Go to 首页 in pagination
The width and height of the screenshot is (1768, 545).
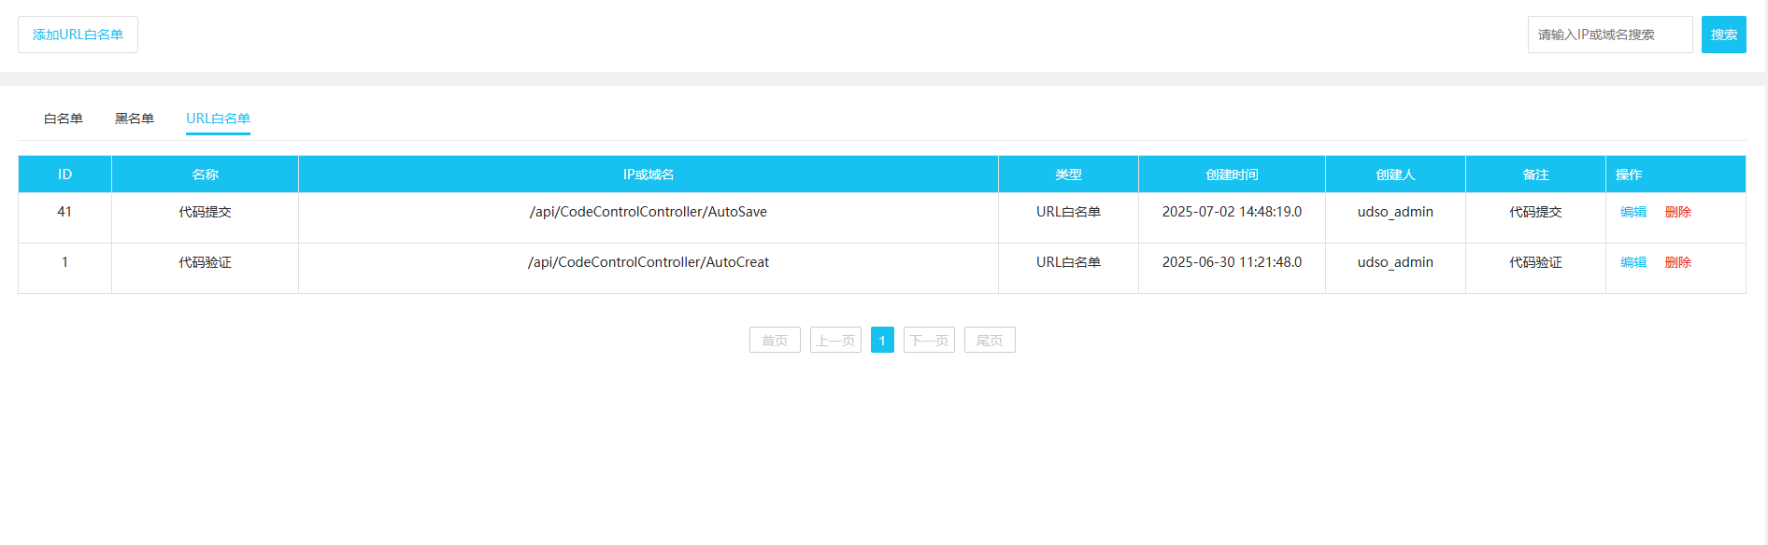pyautogui.click(x=775, y=340)
